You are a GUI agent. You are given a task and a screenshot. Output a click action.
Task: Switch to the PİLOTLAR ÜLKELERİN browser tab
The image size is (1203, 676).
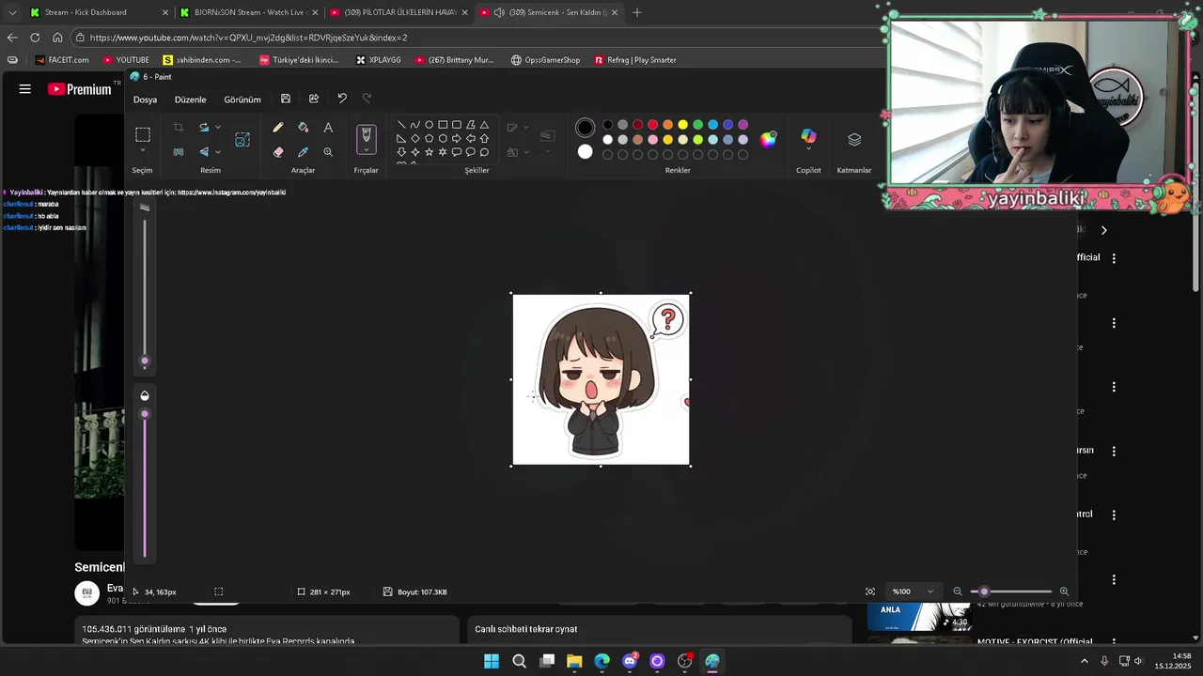398,12
